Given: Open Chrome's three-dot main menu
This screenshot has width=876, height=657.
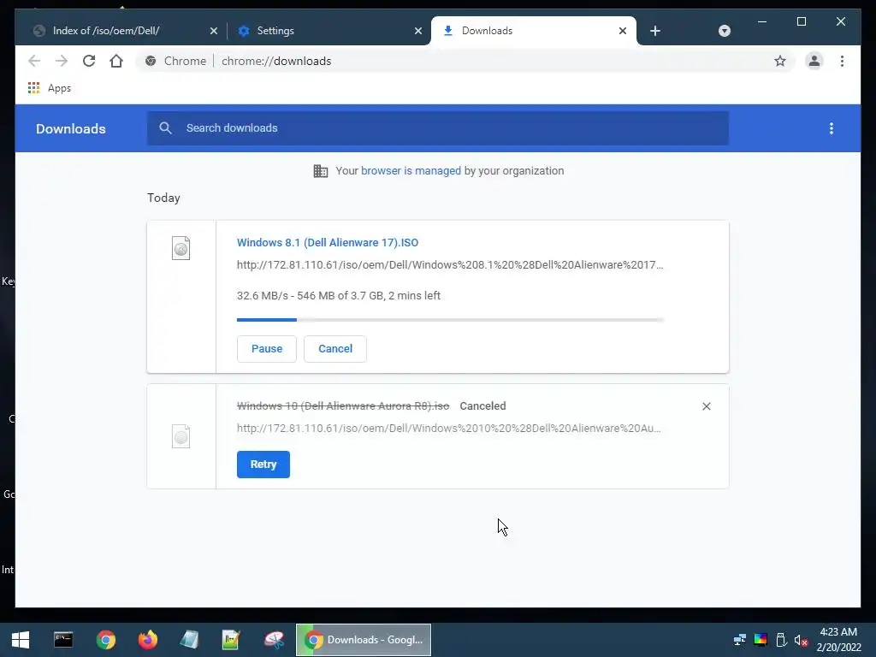Looking at the screenshot, I should (x=842, y=61).
